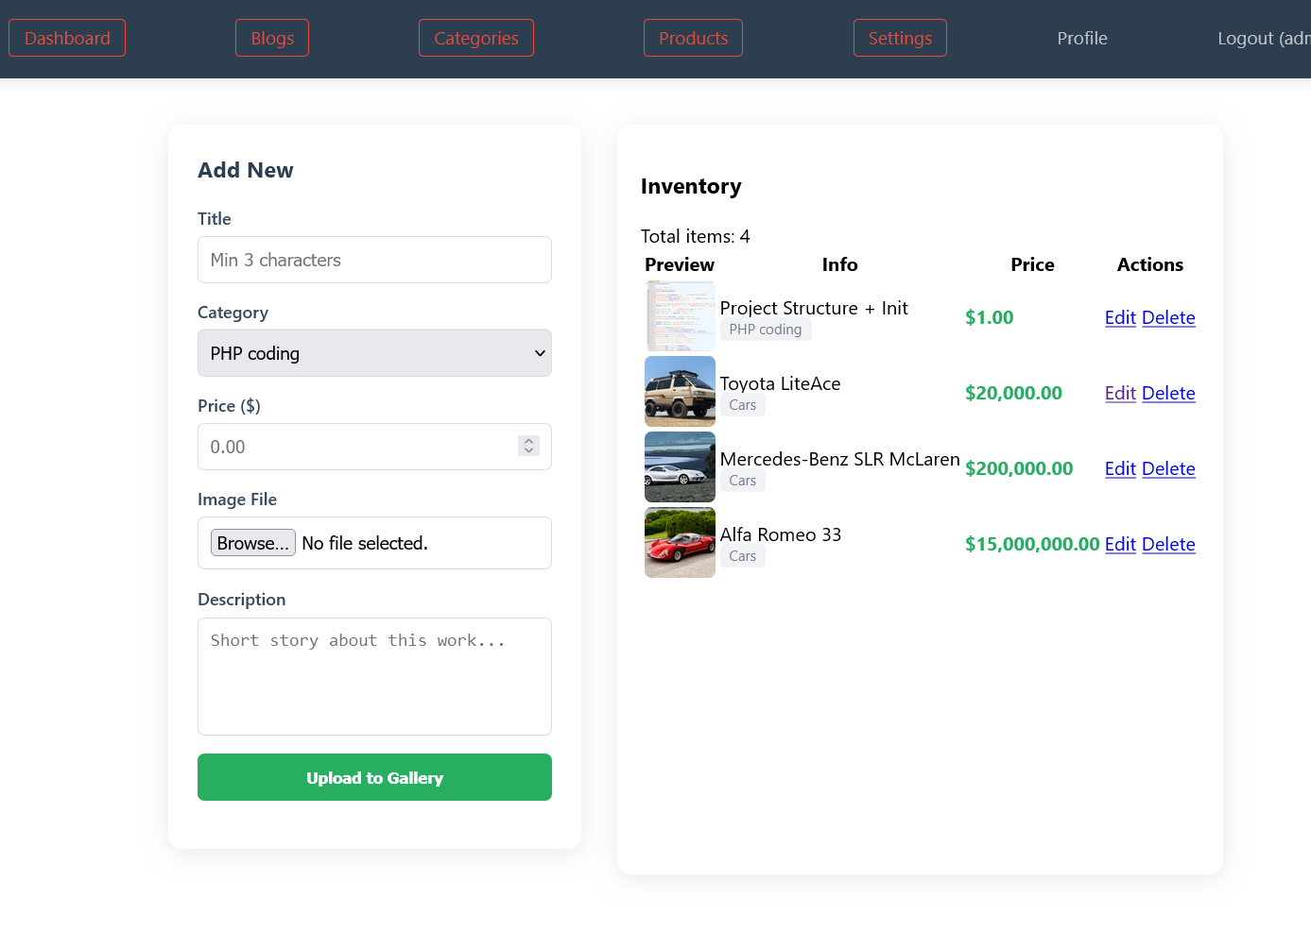This screenshot has height=949, width=1311.
Task: Select the 'Toyota LiteAce' title text
Action: tap(780, 383)
